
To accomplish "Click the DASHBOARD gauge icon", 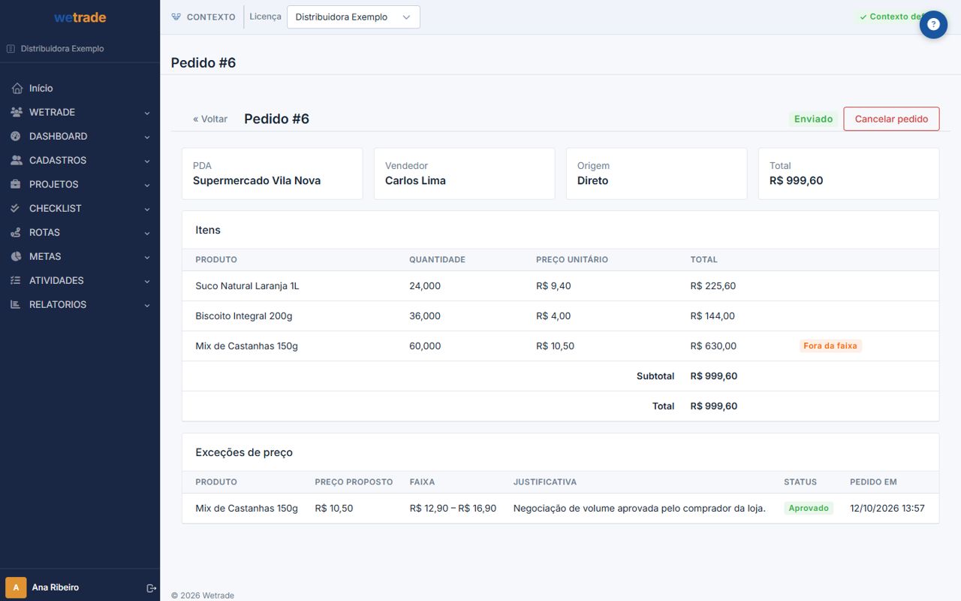I will (17, 137).
